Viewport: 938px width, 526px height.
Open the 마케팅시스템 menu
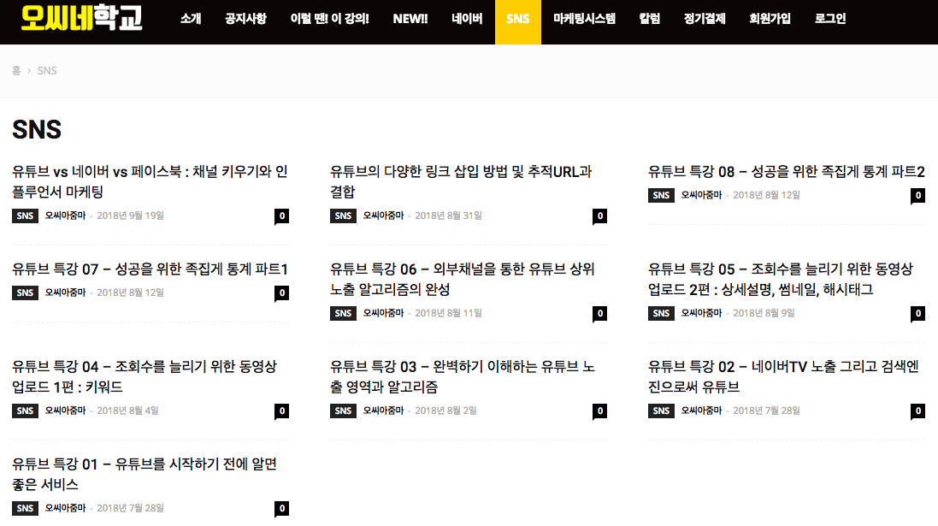[x=585, y=19]
